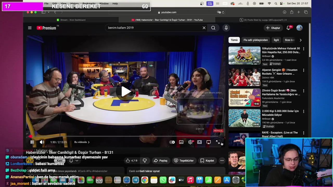Image resolution: width=333 pixels, height=187 pixels.
Task: Open options for 'Gökyüzünde Mahsur Kalarak' video
Action: (x=303, y=49)
